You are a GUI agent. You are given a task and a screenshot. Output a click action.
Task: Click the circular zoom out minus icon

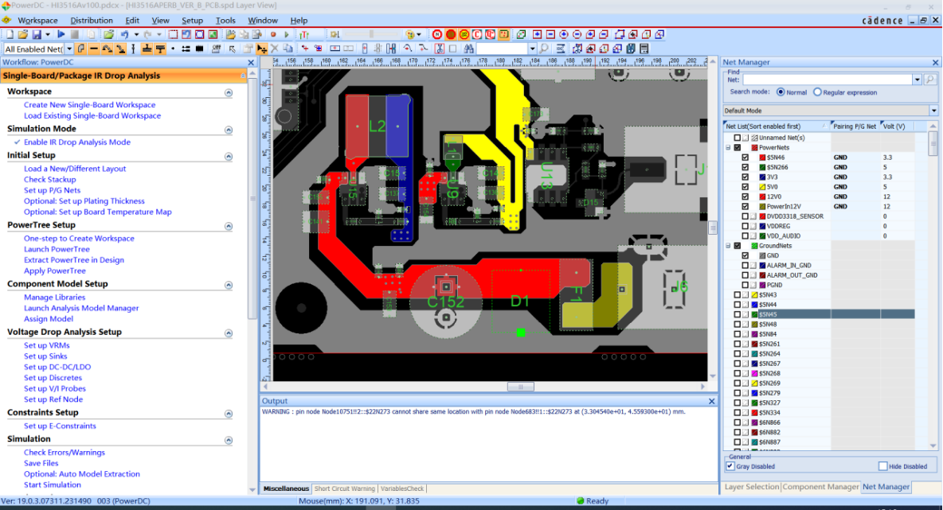tap(577, 34)
